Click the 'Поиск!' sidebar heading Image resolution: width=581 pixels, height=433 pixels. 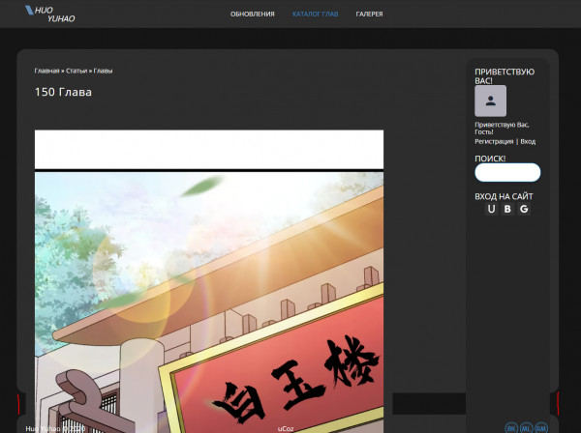490,159
